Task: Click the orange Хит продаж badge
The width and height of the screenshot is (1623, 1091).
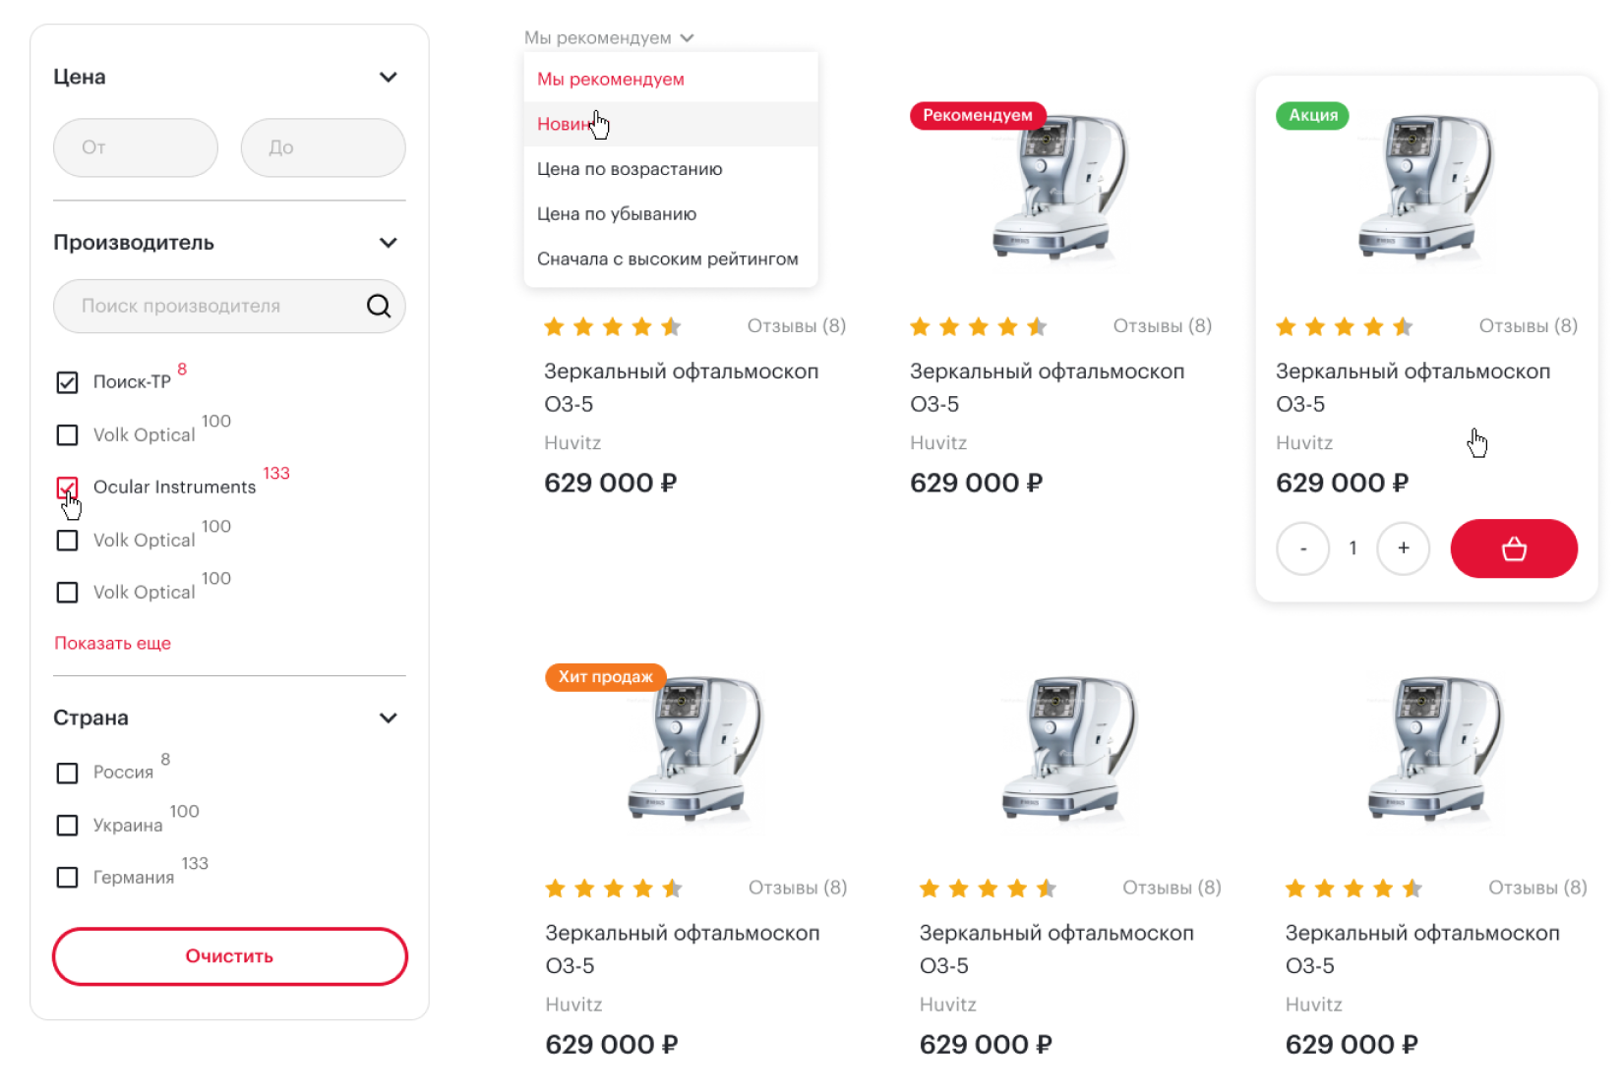Action: pyautogui.click(x=605, y=676)
